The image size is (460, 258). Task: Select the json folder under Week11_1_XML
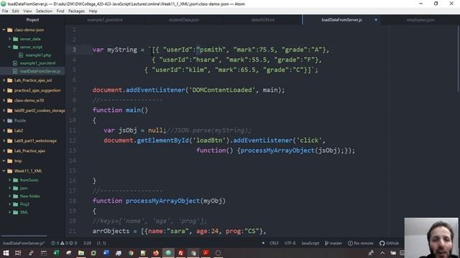coord(32,188)
